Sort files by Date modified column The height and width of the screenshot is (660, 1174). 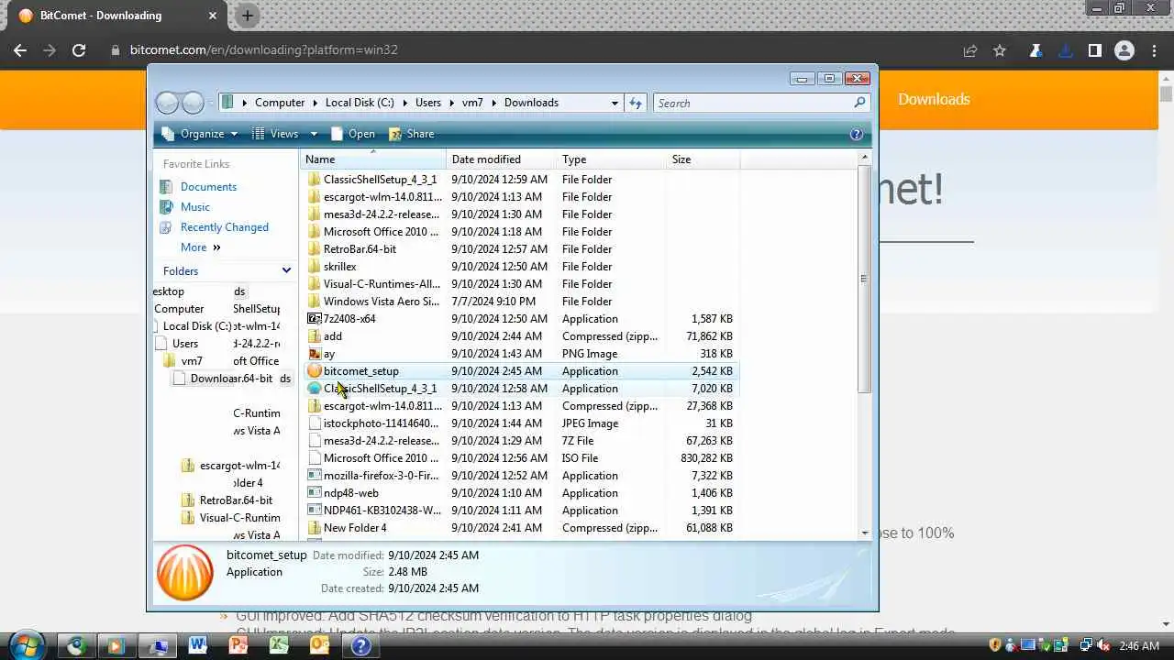[x=502, y=159]
